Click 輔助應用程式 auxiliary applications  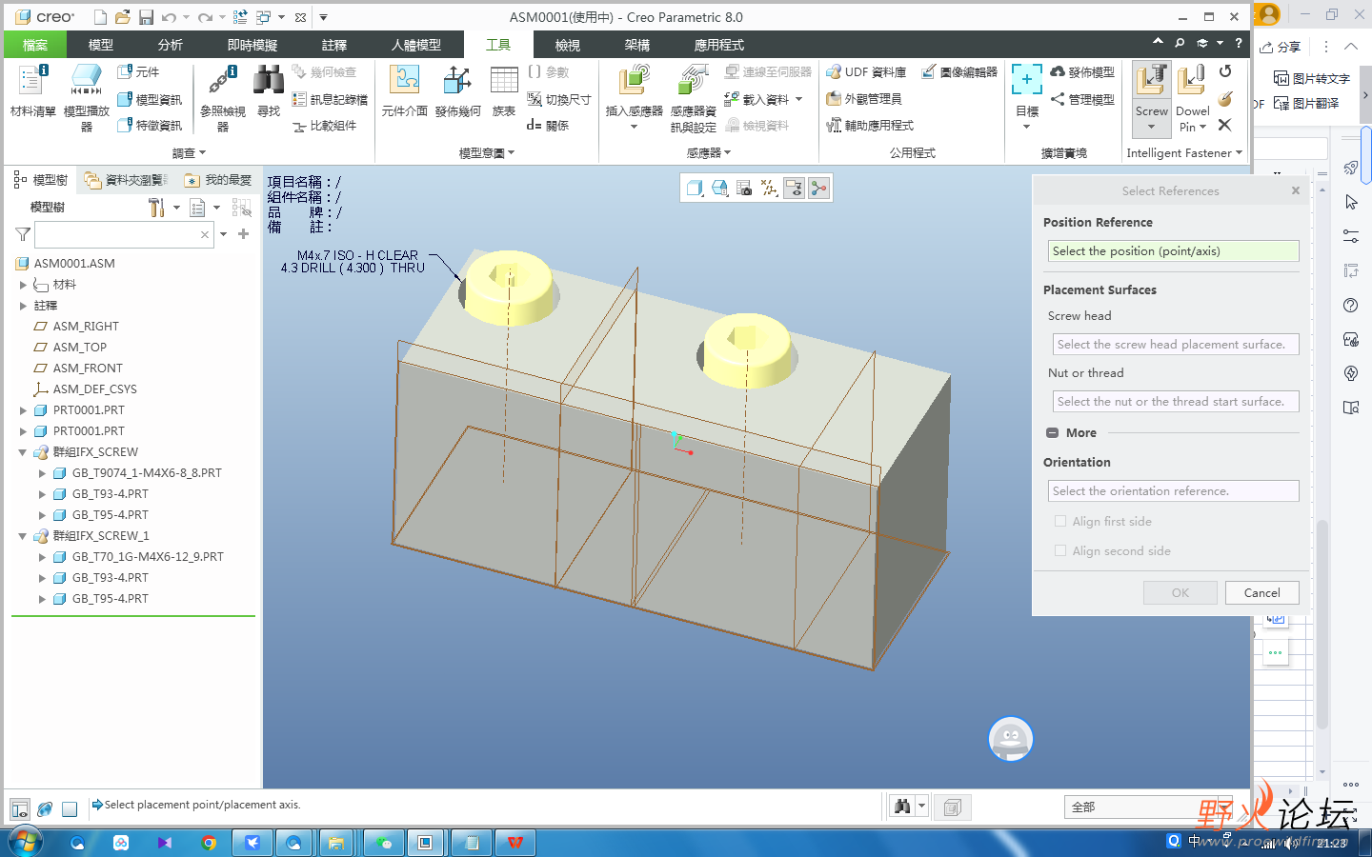tap(869, 126)
